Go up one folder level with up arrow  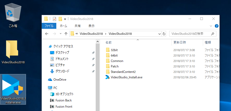click(66, 34)
